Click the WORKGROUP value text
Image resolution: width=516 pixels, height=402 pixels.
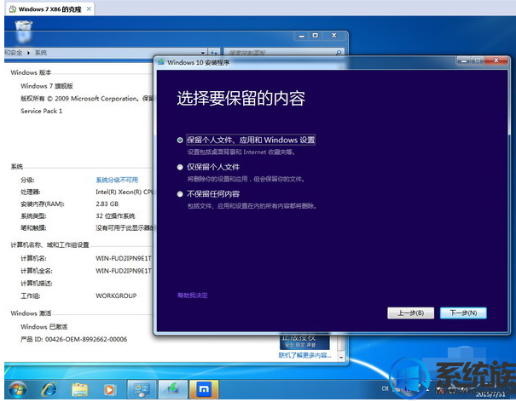[x=116, y=296]
